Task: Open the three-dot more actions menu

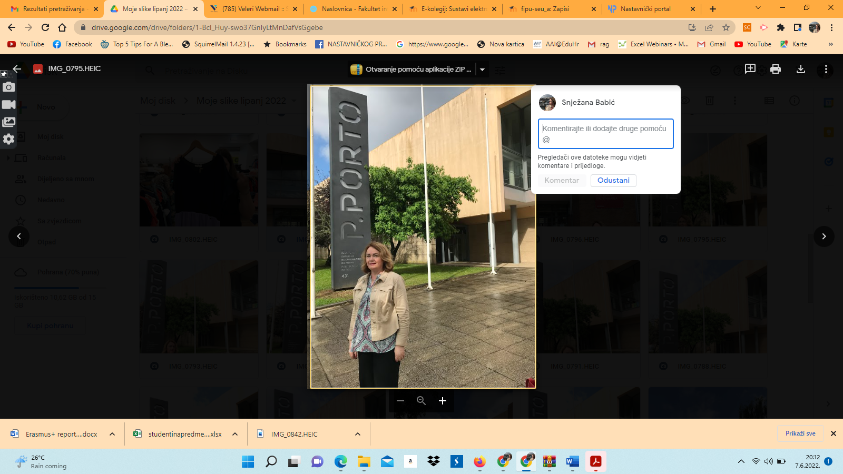Action: coord(826,69)
